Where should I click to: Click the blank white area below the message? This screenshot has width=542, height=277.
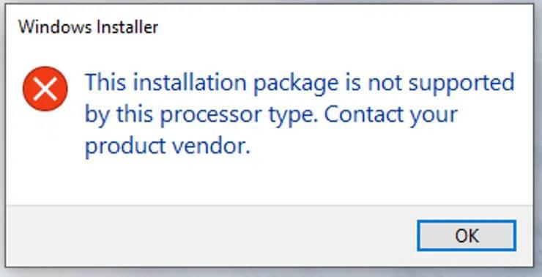click(x=270, y=182)
